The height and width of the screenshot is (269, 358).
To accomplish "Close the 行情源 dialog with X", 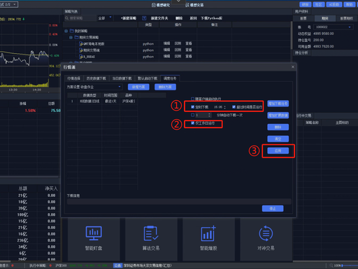I will click(x=293, y=67).
